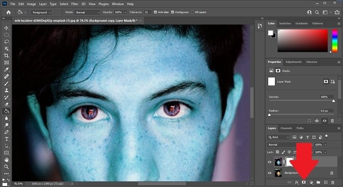This screenshot has height=187, width=343.
Task: Select the Object Selection tool
Action: pyautogui.click(x=6, y=48)
